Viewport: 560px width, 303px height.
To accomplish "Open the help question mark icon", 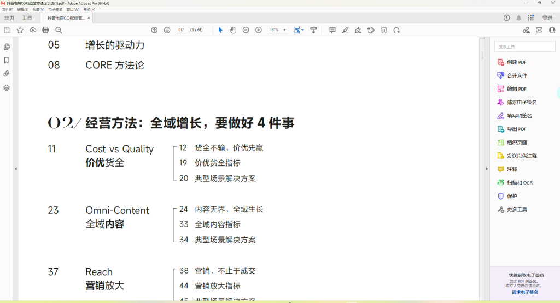I will [x=507, y=18].
